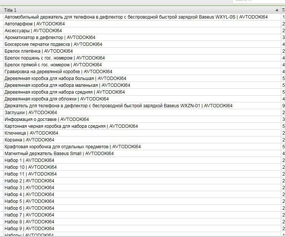Select the 'Автопарфюм | AVTODOKI64' row
Image resolution: width=285 pixels, height=237 pixels.
tap(142, 24)
